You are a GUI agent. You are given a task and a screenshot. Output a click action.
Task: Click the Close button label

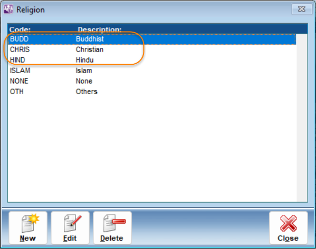[288, 238]
